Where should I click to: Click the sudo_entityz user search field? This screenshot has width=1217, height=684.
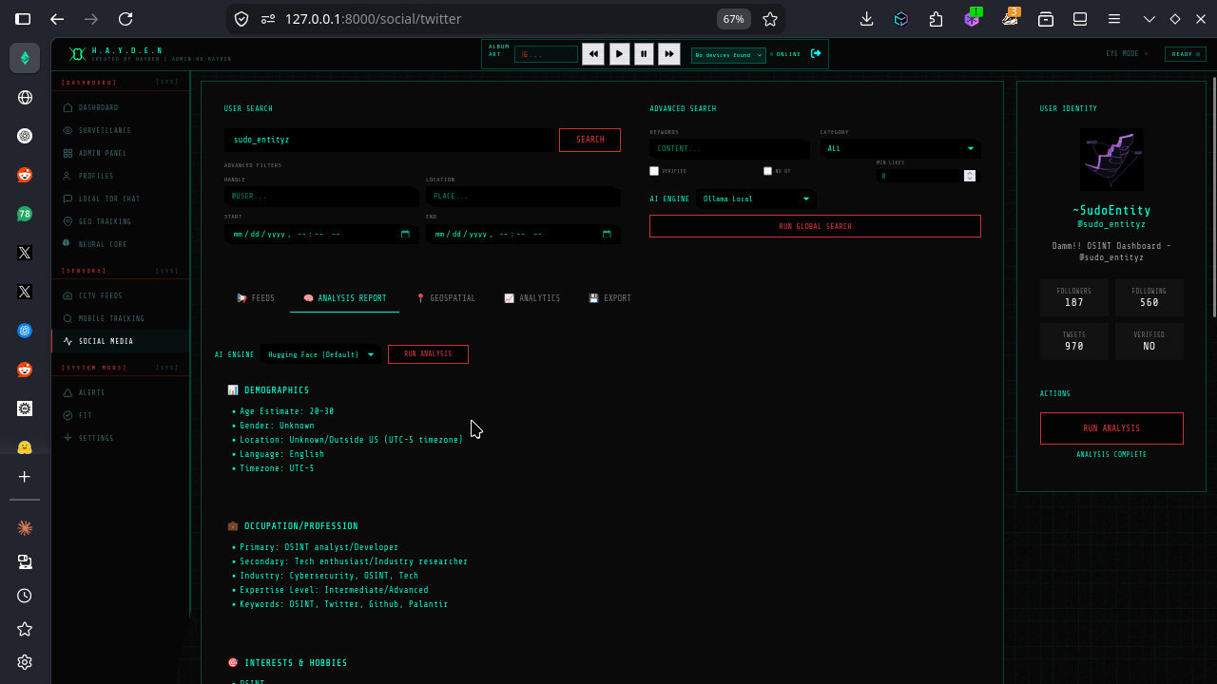(x=390, y=140)
